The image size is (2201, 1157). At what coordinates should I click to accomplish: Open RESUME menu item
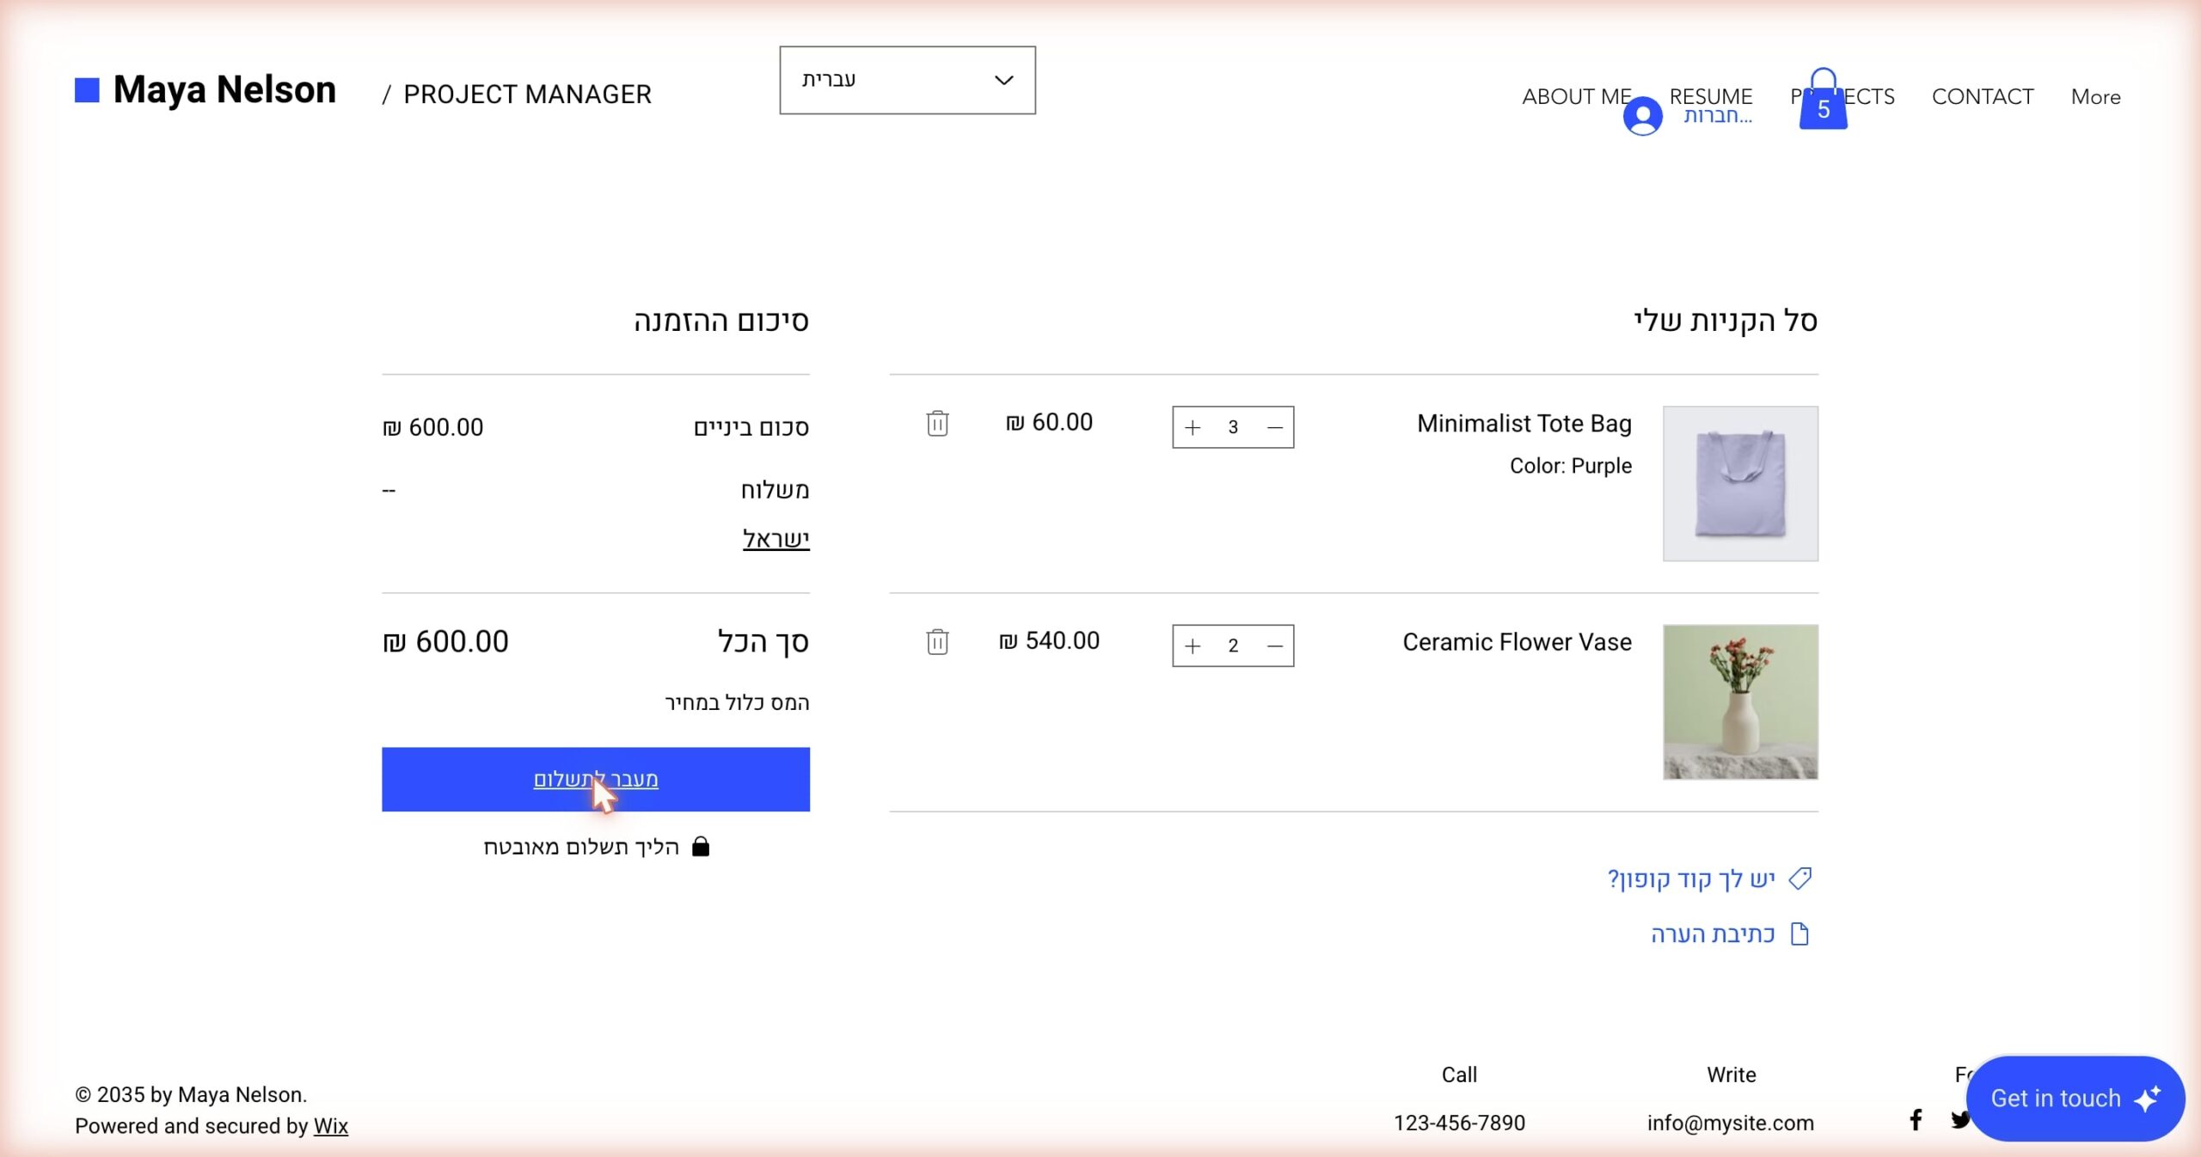[1710, 95]
